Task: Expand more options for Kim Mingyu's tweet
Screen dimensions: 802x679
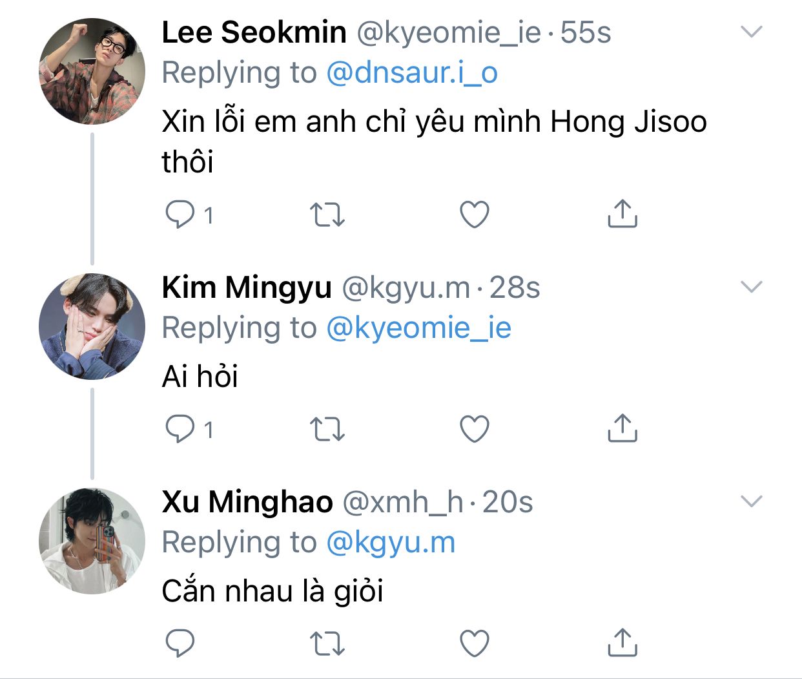Action: pos(752,287)
